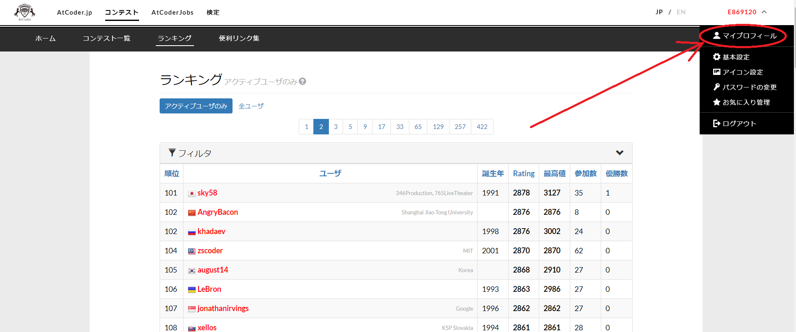Click the funnel filter icon
796x332 pixels.
point(172,153)
